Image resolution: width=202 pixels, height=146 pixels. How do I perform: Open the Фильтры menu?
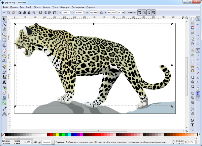click(x=64, y=7)
